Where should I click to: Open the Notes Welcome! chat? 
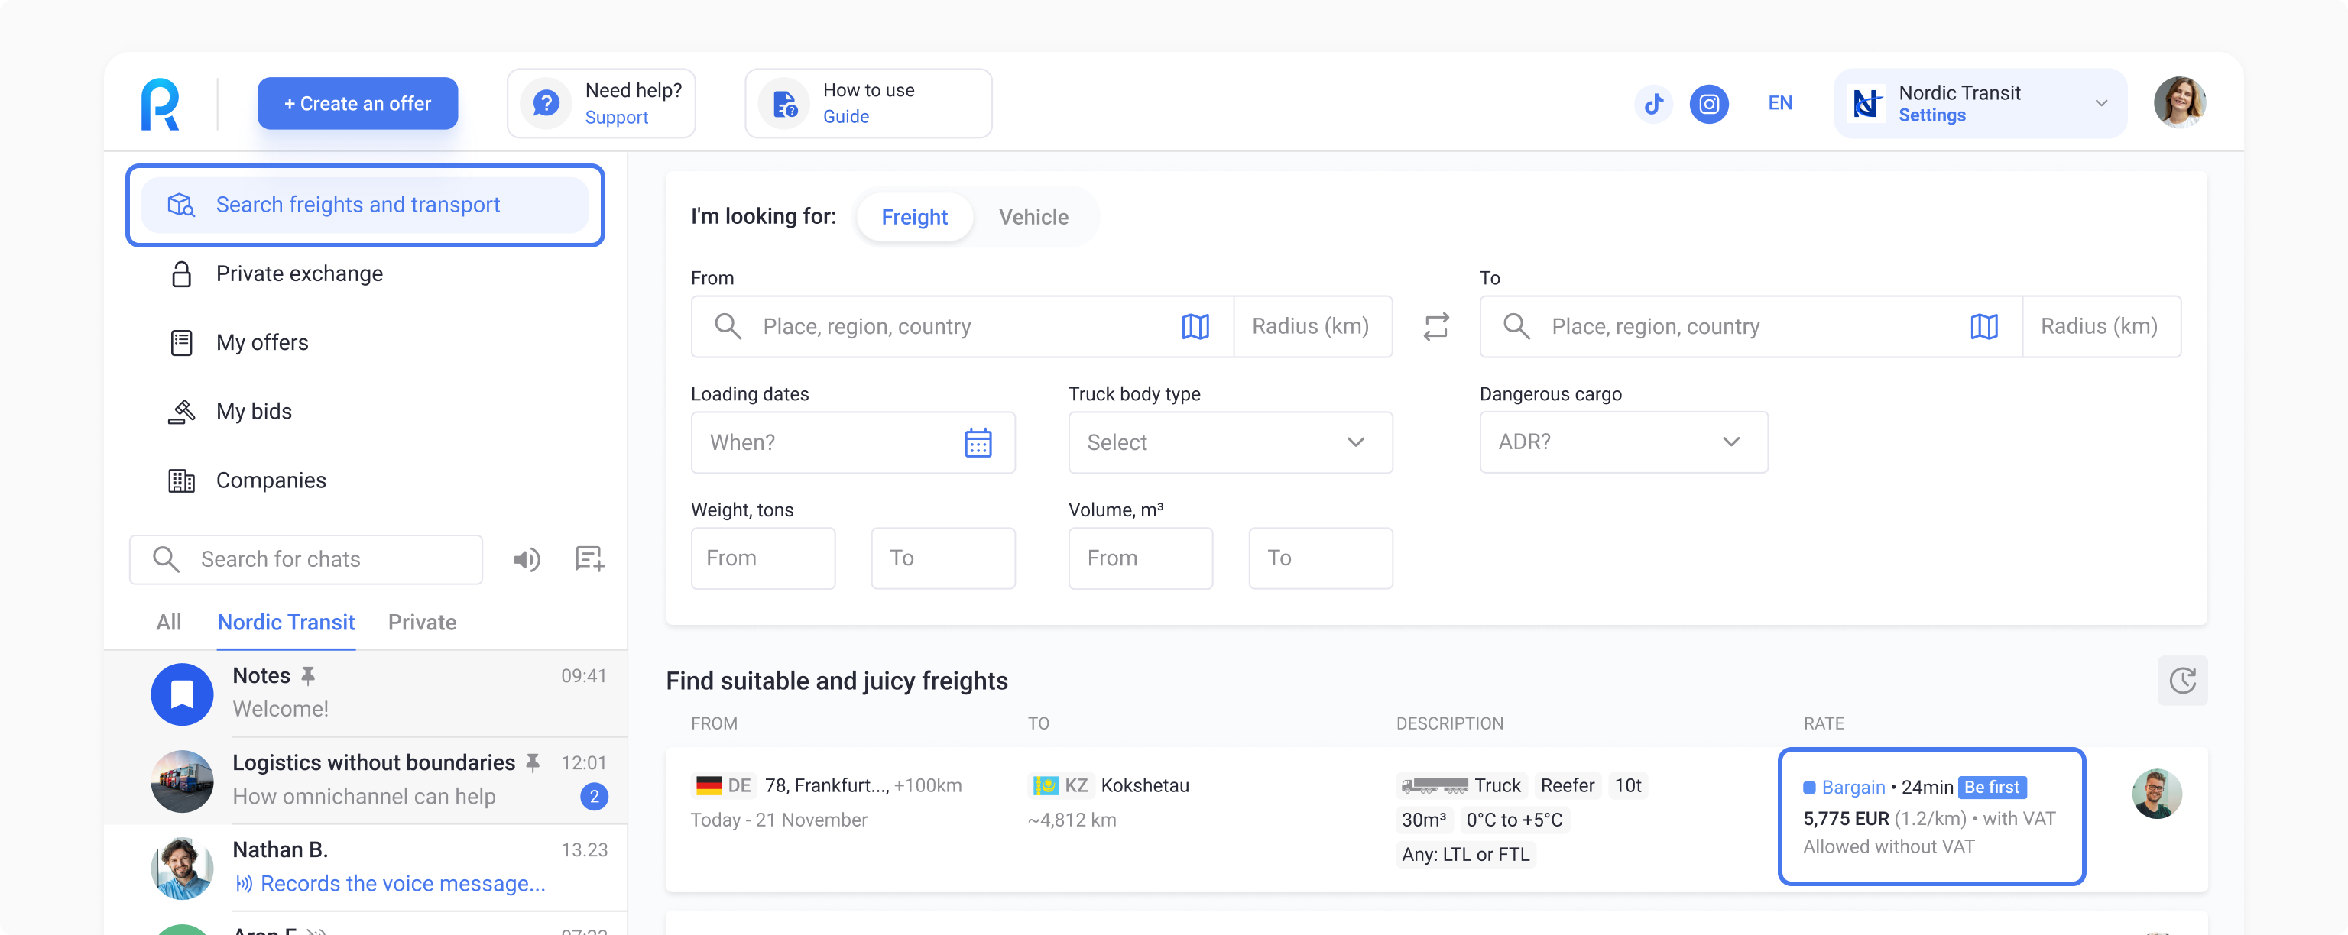pos(365,694)
